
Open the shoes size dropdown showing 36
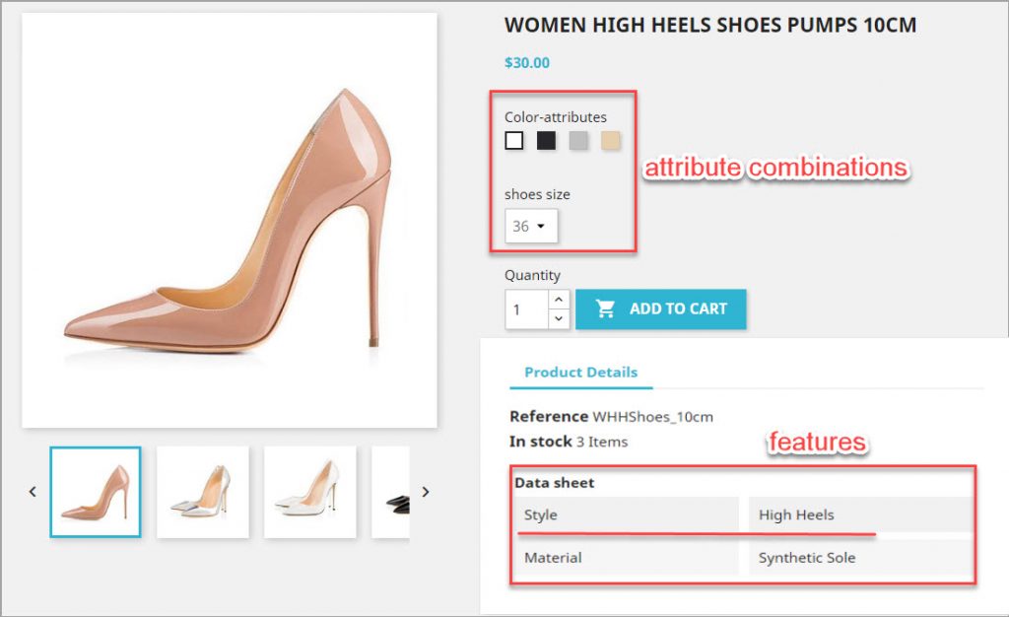coord(530,225)
